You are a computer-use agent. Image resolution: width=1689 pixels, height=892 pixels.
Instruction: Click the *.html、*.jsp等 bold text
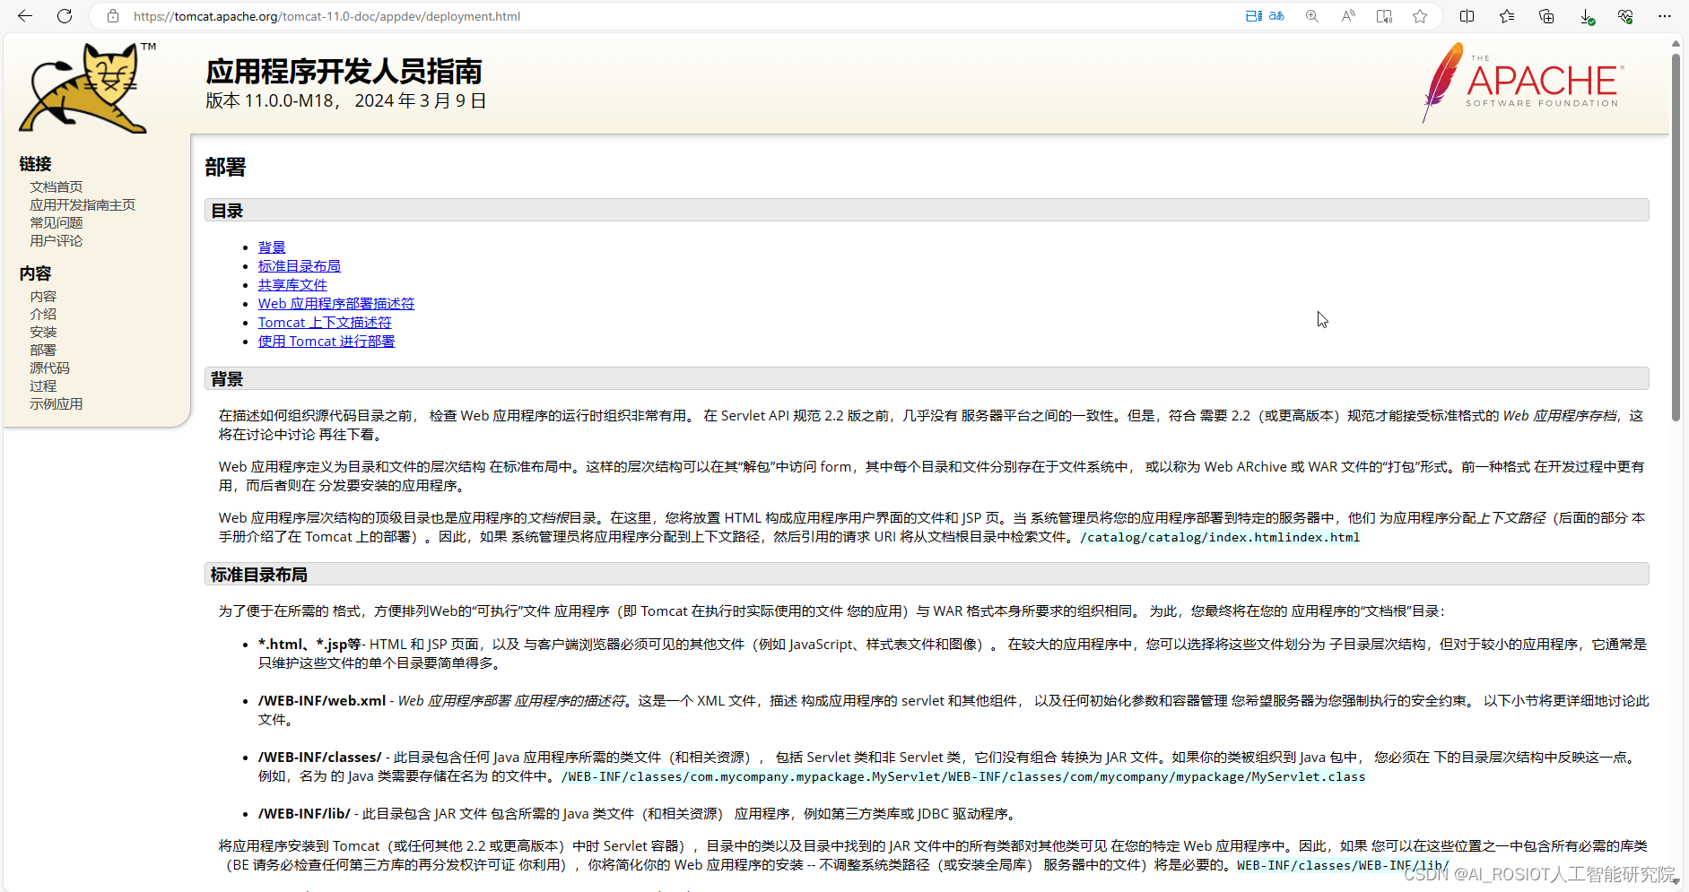pos(309,644)
